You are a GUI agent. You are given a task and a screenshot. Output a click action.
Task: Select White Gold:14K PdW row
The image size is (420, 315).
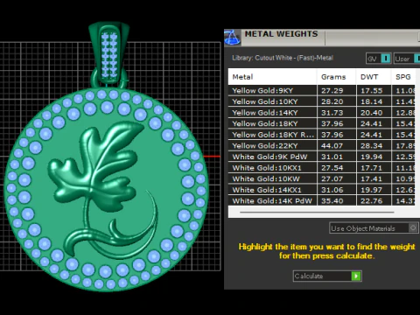coord(321,200)
